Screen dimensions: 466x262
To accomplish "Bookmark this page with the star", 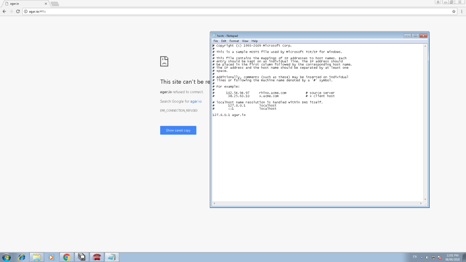I will click(454, 11).
